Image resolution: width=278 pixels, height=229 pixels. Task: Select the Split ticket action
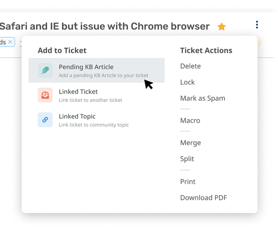coord(187,159)
